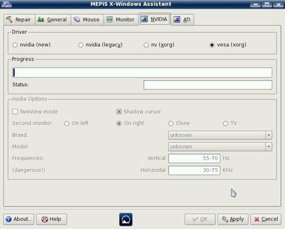Click the MEPIS logo icon
The image size is (285, 229).
point(126,219)
